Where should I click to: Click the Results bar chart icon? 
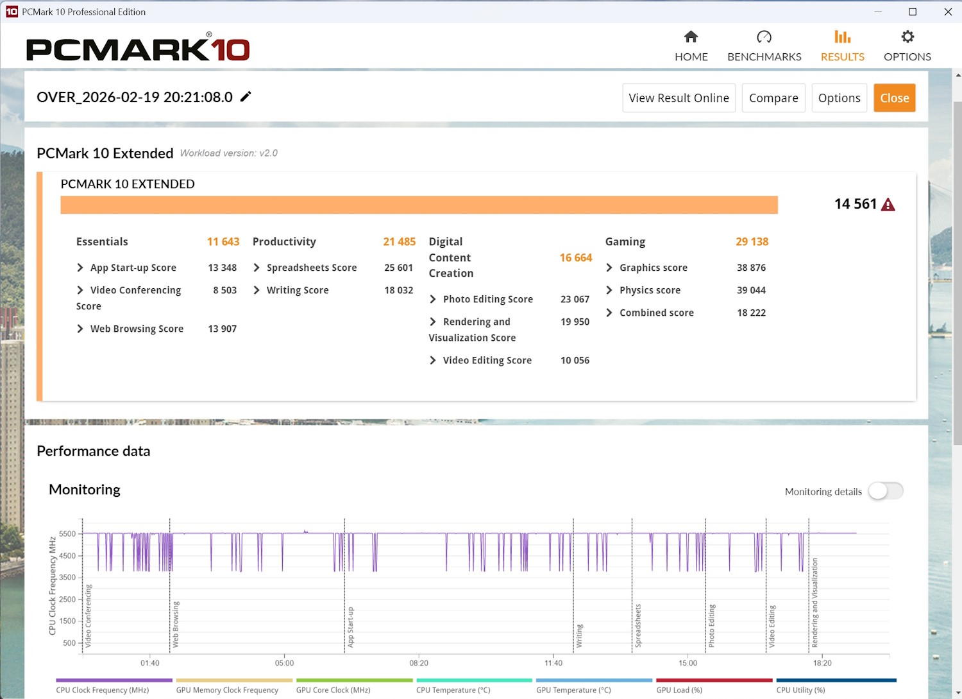point(842,37)
